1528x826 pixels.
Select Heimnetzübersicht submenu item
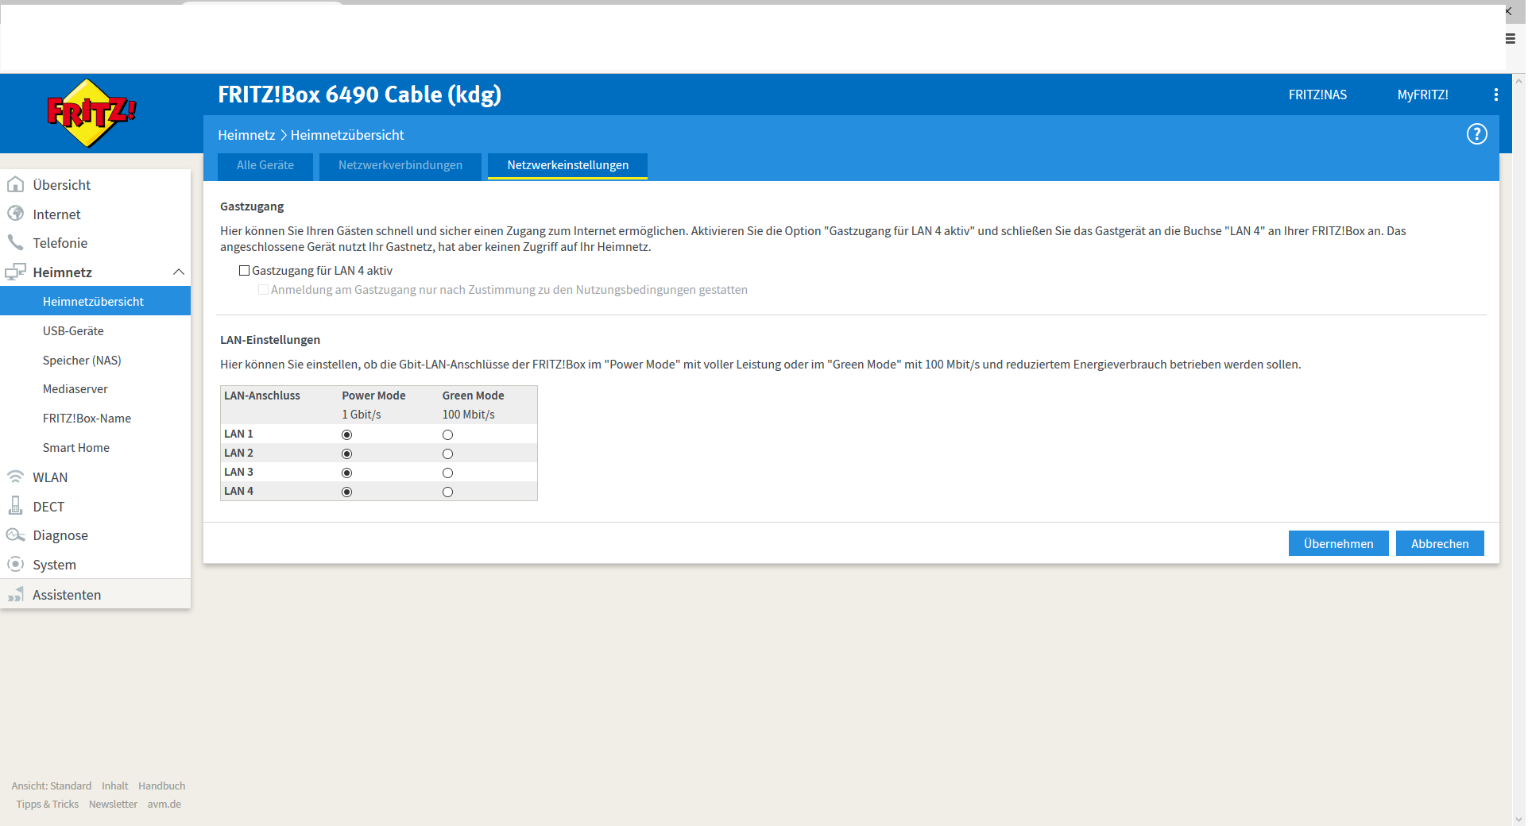pos(95,301)
